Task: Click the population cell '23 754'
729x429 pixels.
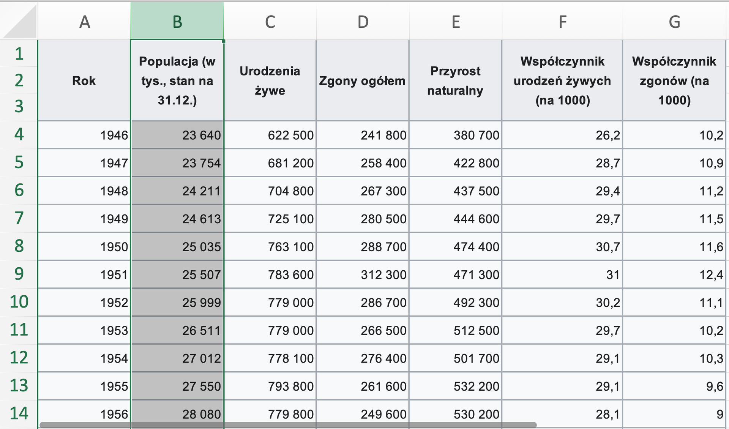Action: click(177, 162)
